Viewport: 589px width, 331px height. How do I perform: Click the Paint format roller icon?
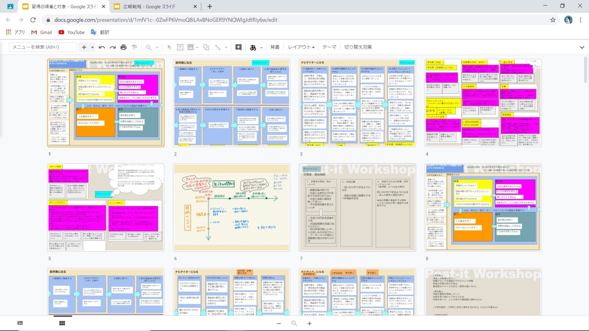point(134,47)
